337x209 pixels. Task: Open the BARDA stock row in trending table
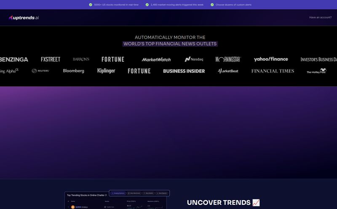point(115,207)
